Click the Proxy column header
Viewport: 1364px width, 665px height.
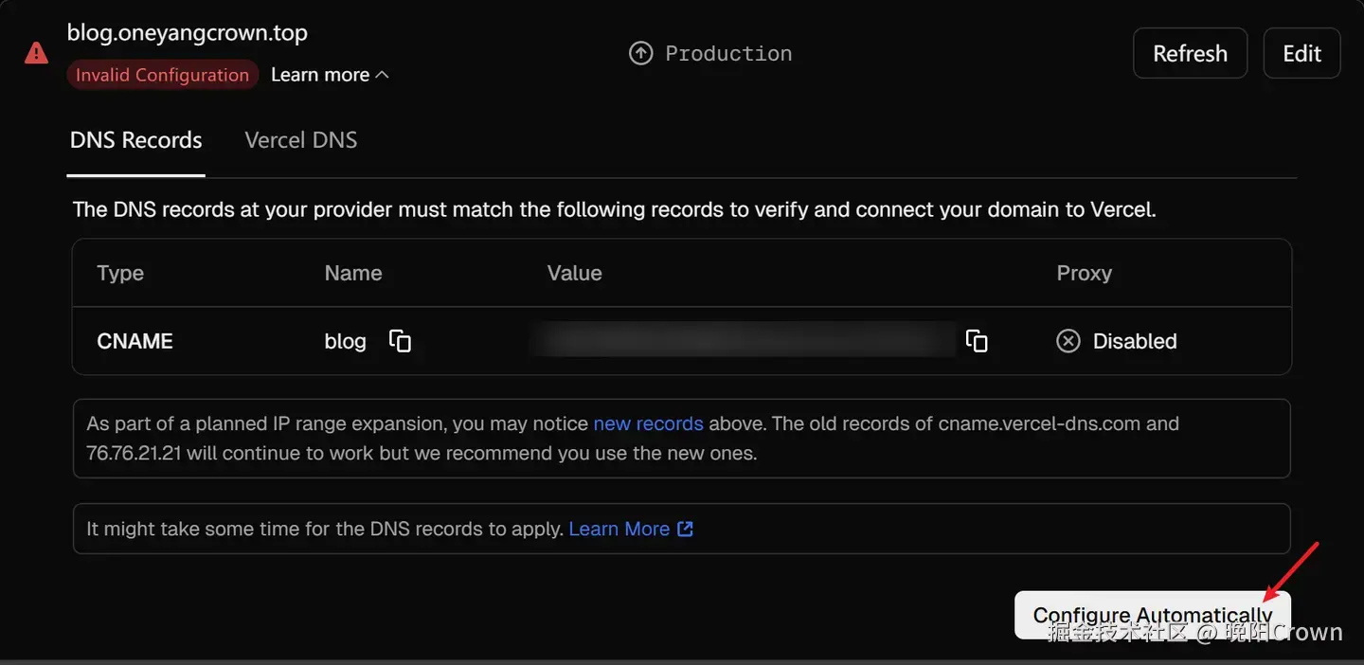(x=1084, y=273)
